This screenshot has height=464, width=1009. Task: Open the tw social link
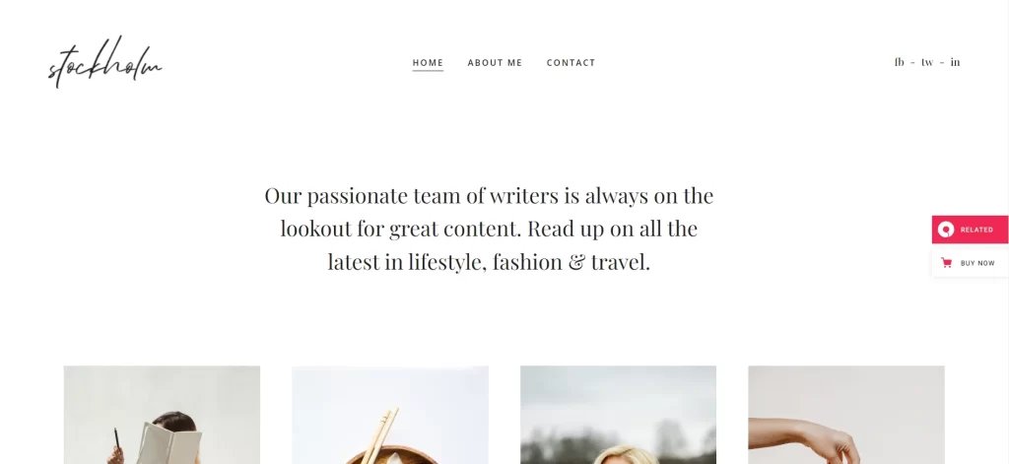pos(927,62)
